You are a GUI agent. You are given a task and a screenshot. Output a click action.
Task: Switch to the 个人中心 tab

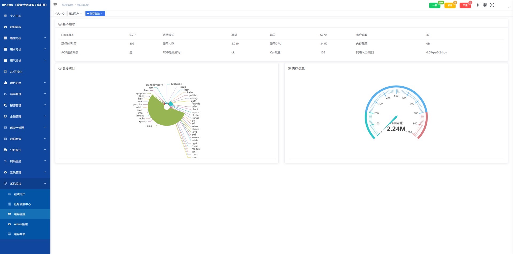click(60, 14)
